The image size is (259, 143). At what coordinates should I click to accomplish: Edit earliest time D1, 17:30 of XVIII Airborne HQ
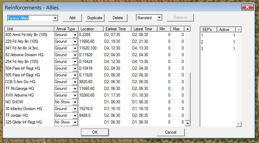point(112,95)
